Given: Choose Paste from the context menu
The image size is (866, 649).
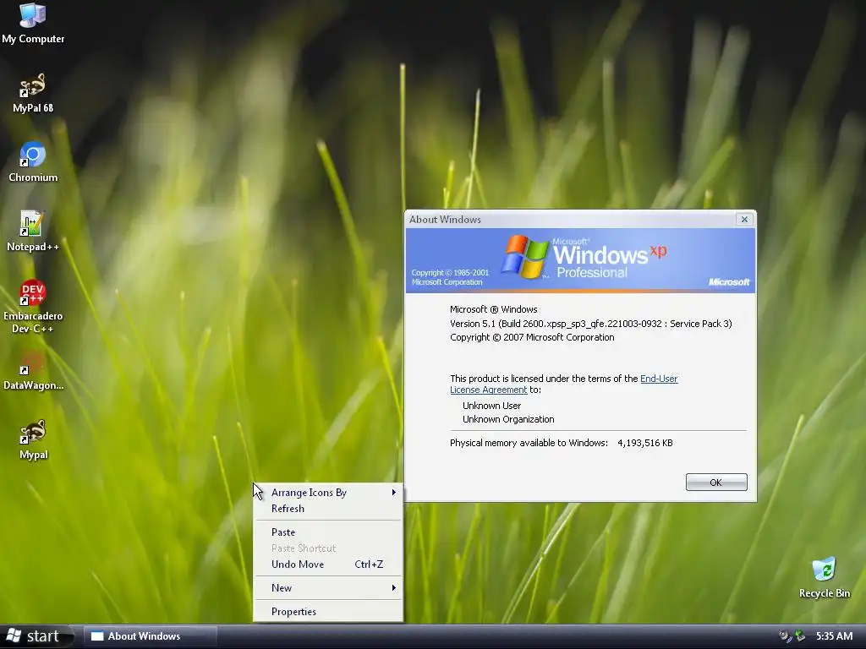Looking at the screenshot, I should (x=328, y=532).
